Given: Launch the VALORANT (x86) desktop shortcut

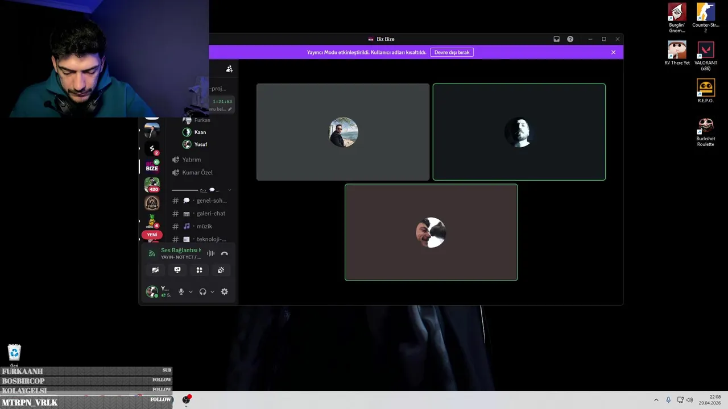Looking at the screenshot, I should tap(706, 56).
